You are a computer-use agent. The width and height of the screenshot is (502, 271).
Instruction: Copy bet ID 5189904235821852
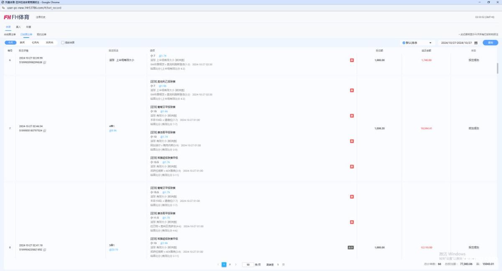click(x=45, y=249)
